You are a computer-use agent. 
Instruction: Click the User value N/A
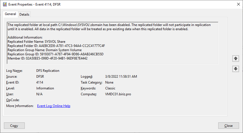pos(39,94)
